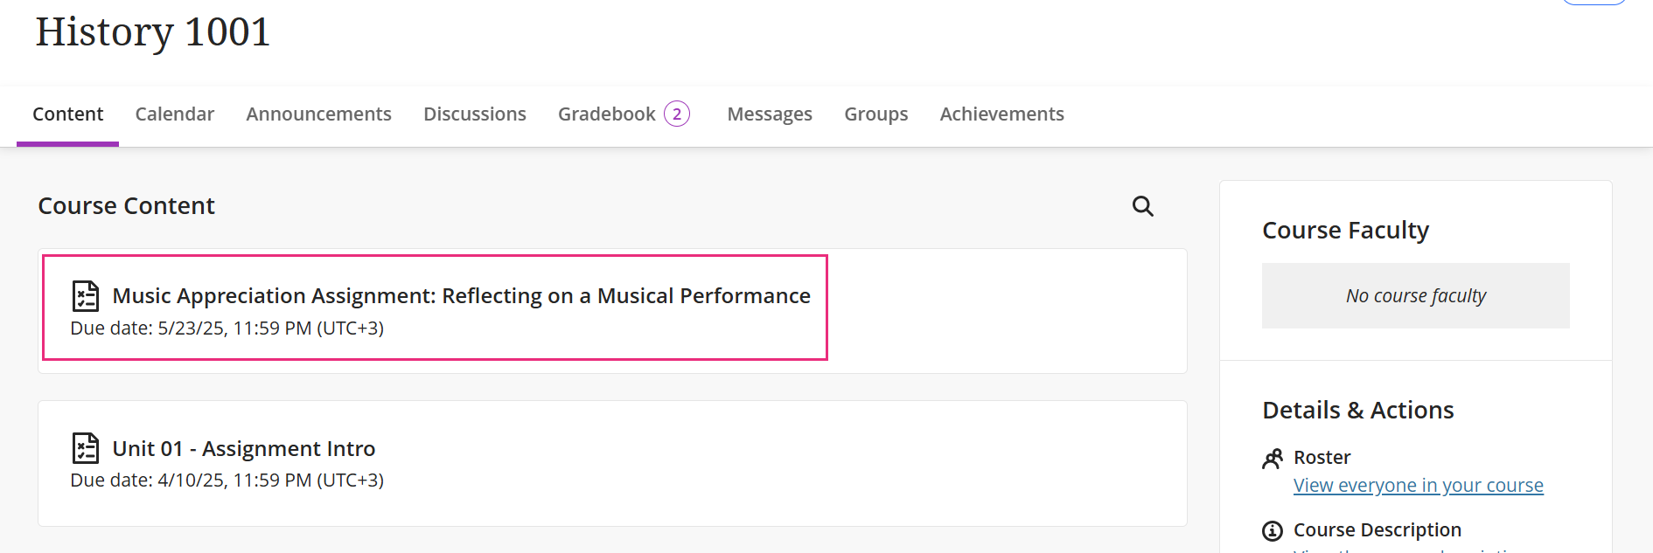1653x553 pixels.
Task: Click the Music Appreciation assignment document icon
Action: coord(85,296)
